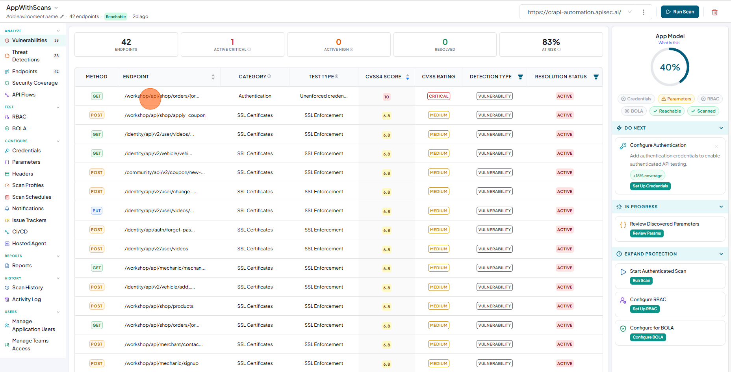Collapse the DO NEXT panel section
731x372 pixels.
pyautogui.click(x=721, y=128)
